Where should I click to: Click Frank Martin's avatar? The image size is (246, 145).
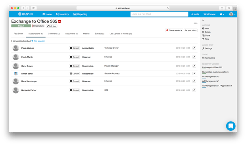click(16, 57)
